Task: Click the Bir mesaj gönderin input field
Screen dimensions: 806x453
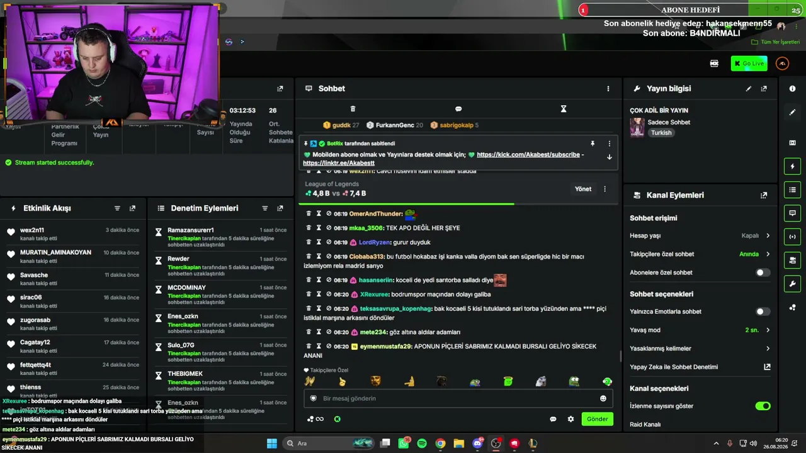Action: click(x=458, y=398)
